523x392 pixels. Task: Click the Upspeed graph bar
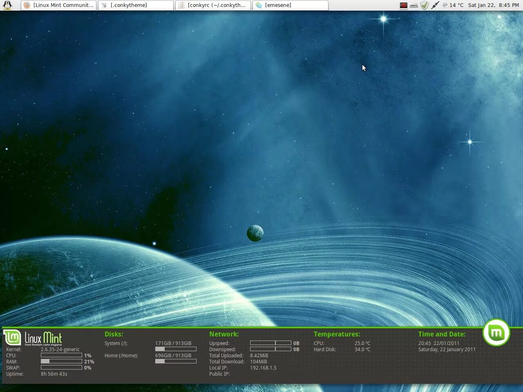(270, 343)
